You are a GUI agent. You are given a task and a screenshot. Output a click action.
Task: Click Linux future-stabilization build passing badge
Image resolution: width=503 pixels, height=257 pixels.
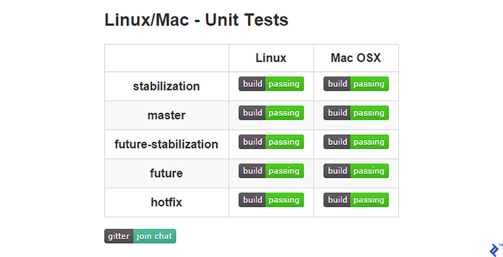tap(271, 142)
